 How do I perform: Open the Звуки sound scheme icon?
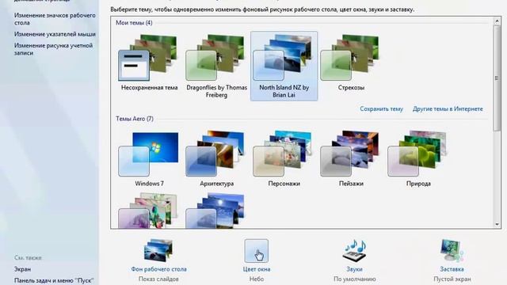point(354,250)
